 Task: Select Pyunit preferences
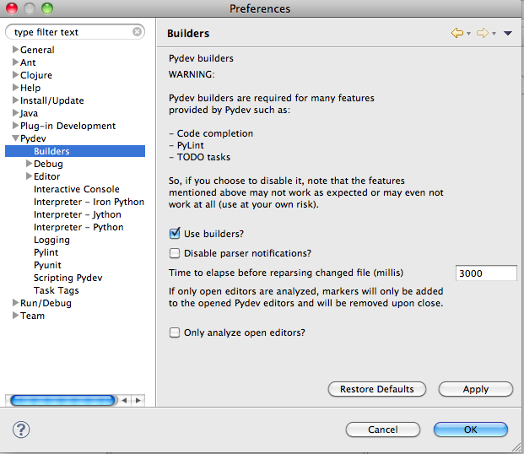tap(47, 265)
